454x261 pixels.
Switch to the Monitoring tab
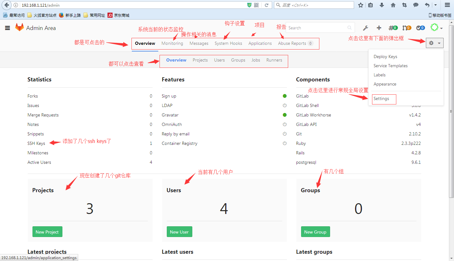coord(172,43)
